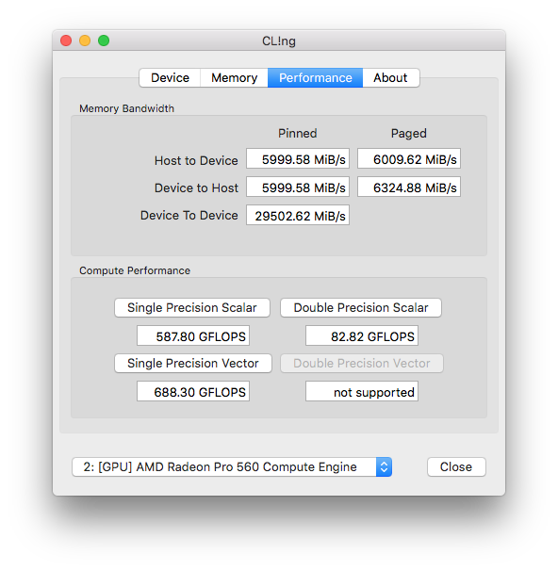
Task: Click the disabled Double Precision Vector button
Action: click(362, 363)
